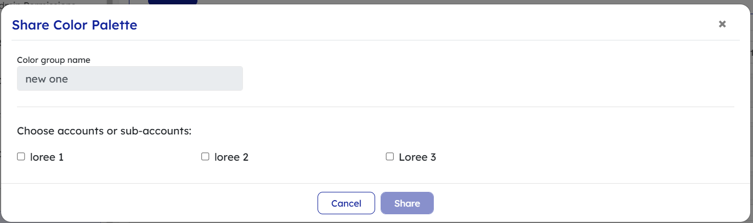Click the 'loree 1' label text

pyautogui.click(x=47, y=157)
